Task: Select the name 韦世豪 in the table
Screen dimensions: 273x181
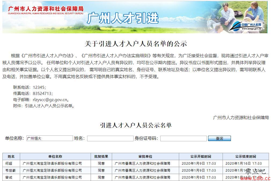Action: point(10,170)
